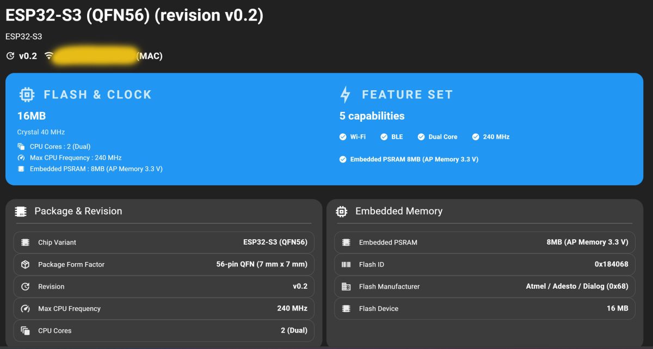Select the Flash Device 16 MB row

click(x=484, y=309)
